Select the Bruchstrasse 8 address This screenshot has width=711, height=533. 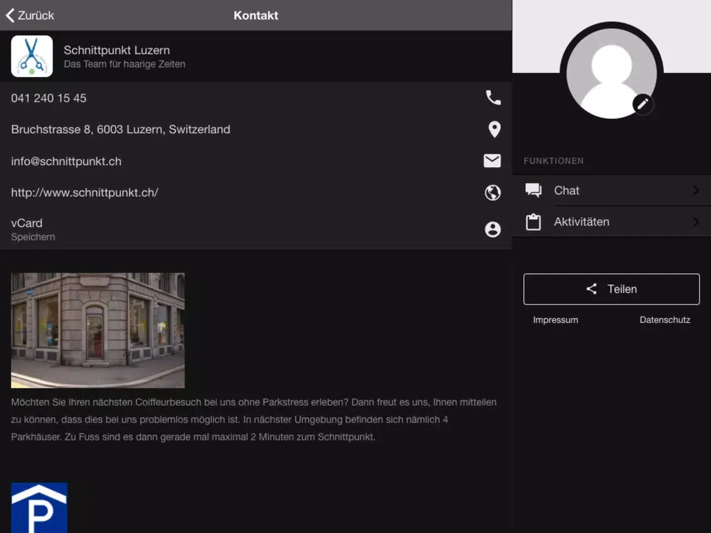click(x=121, y=129)
